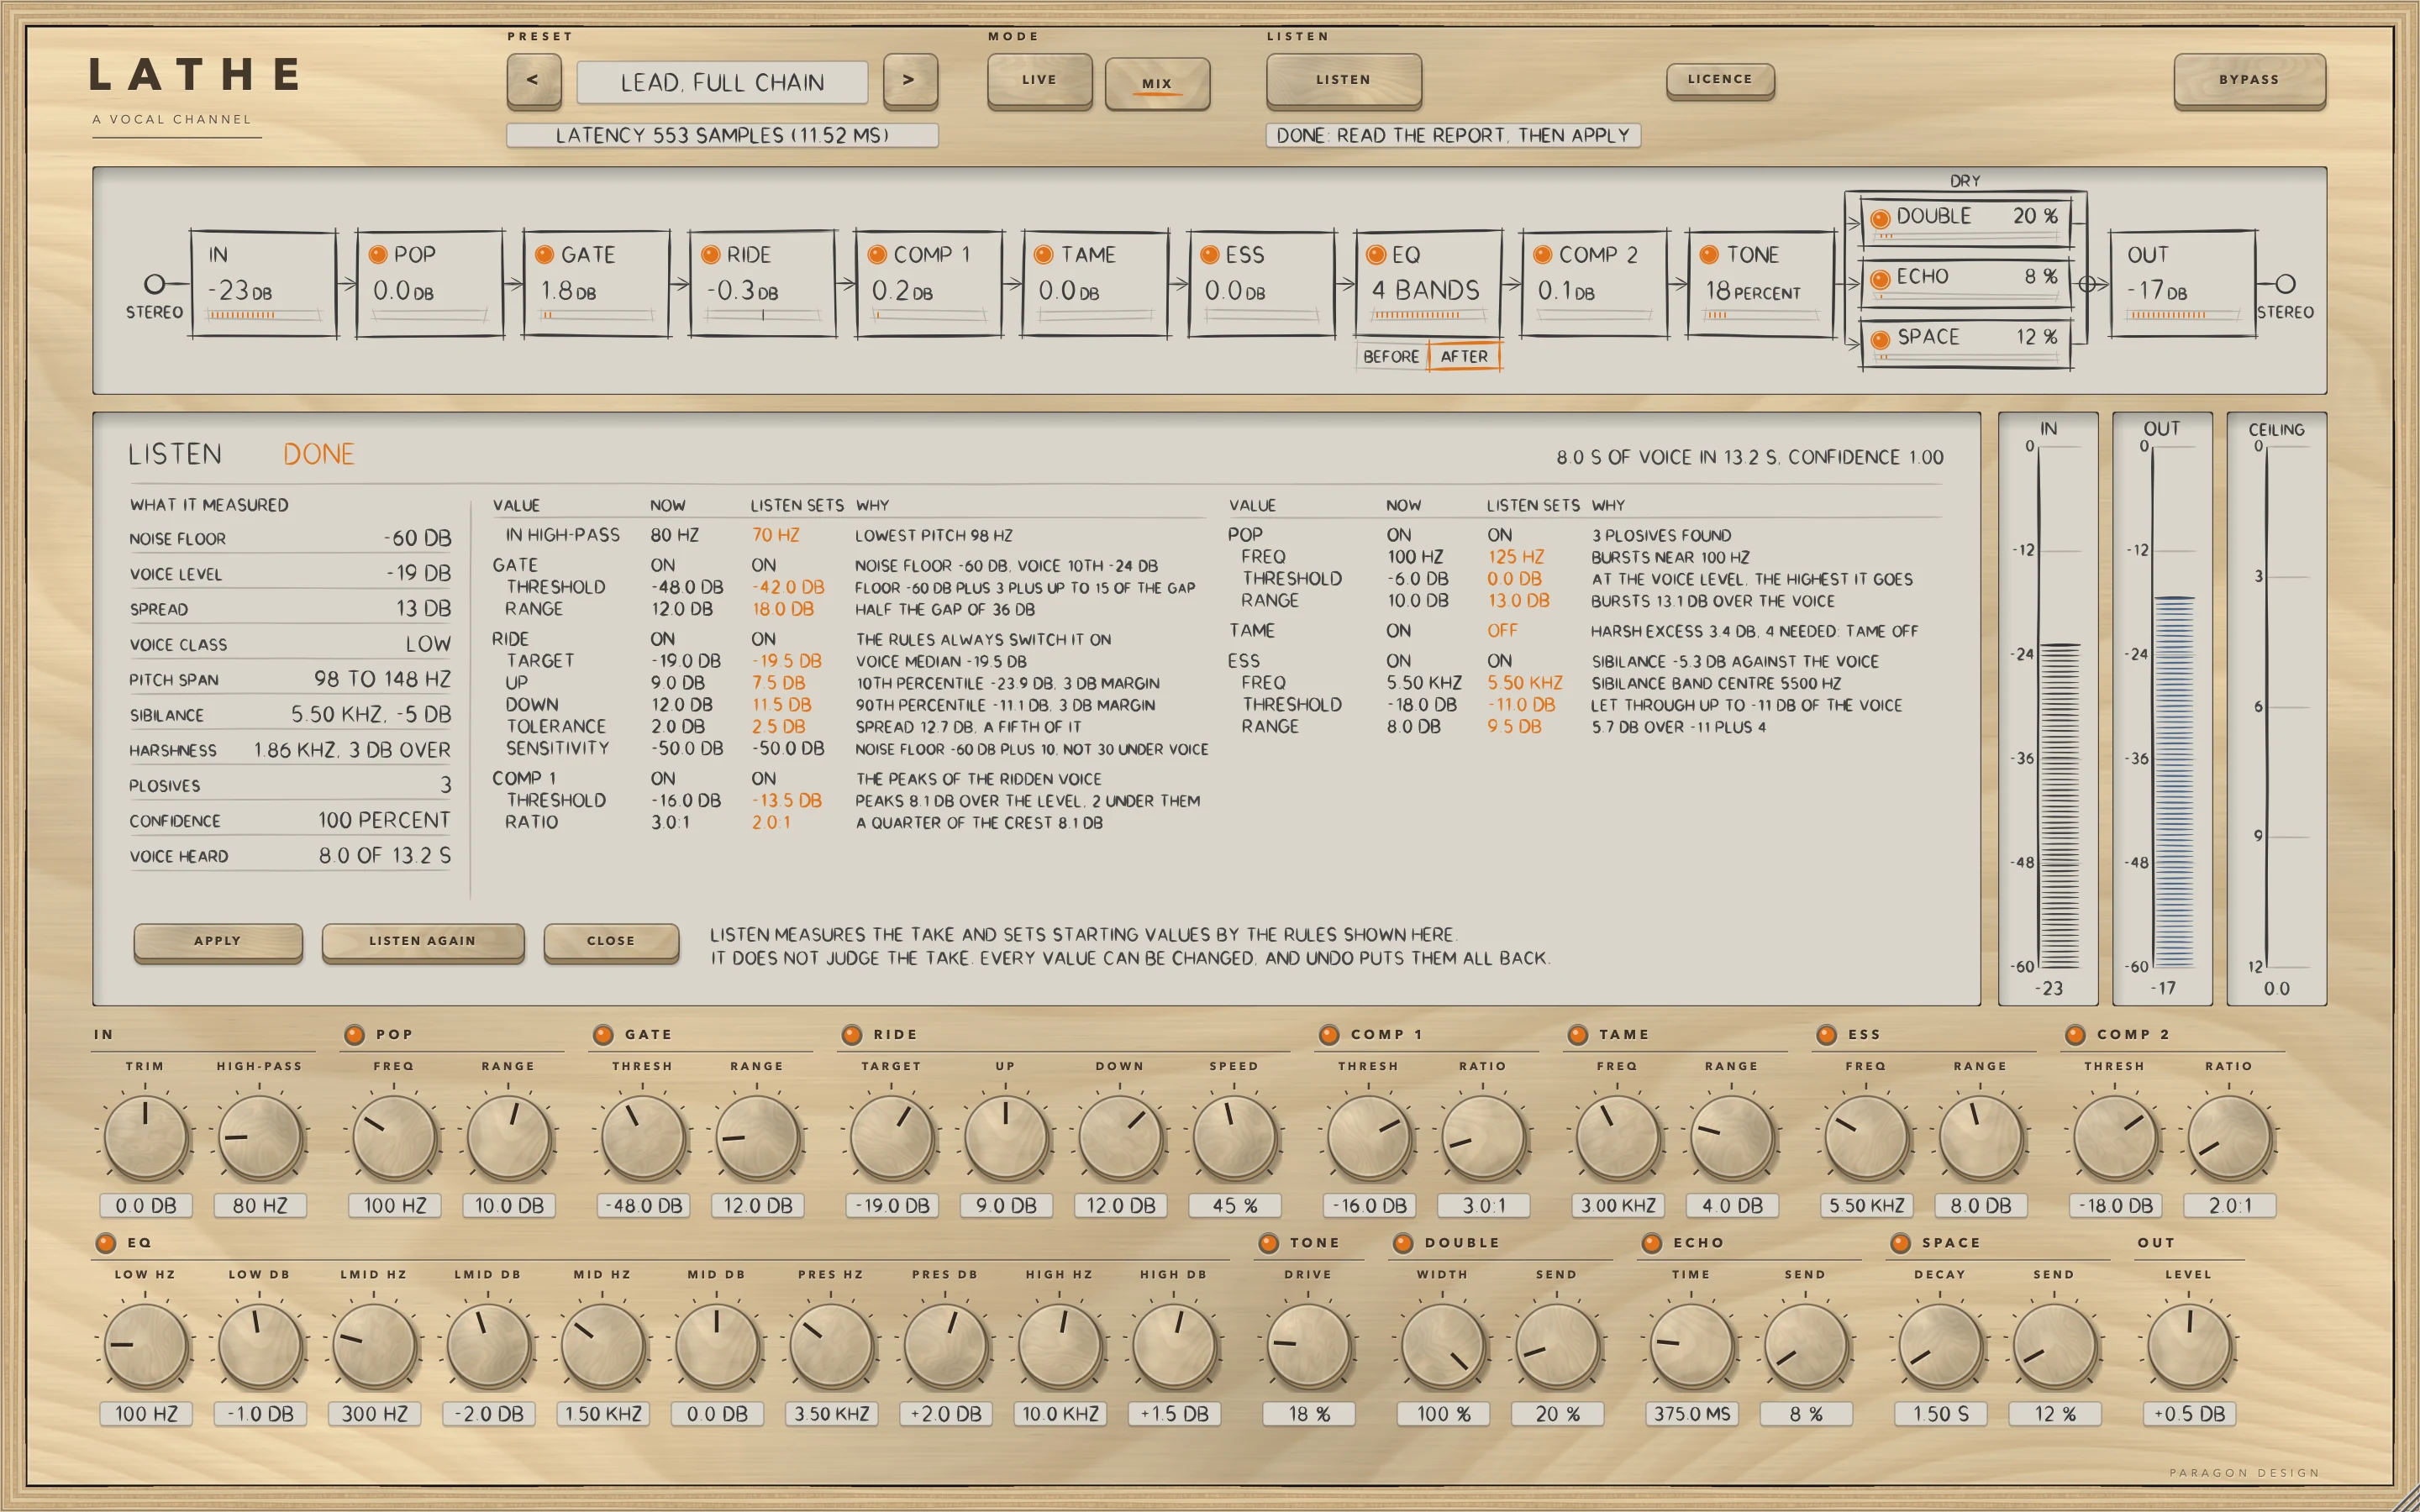Screen dimensions: 2420x1512
Task: Click the TONE DRIVE knob
Action: coord(1309,1345)
